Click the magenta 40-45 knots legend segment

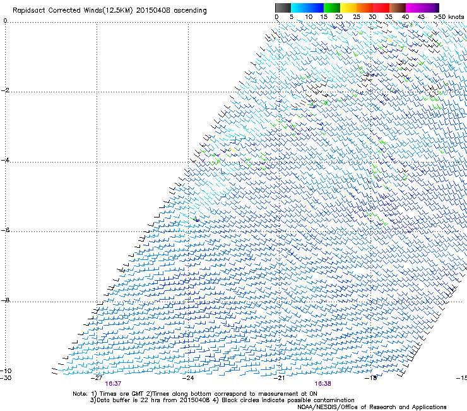(x=414, y=8)
